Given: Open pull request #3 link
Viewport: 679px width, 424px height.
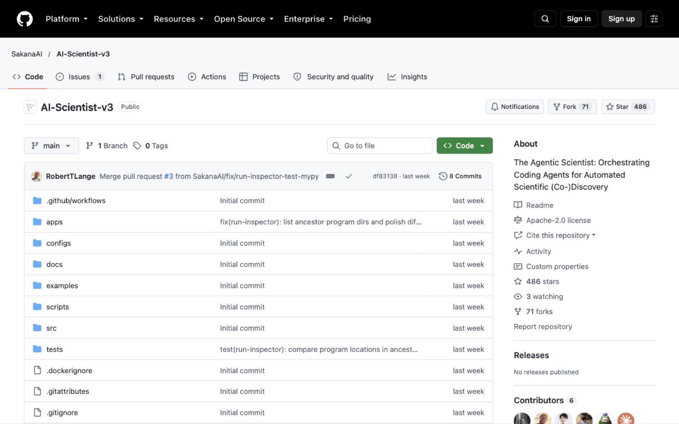Looking at the screenshot, I should point(168,176).
